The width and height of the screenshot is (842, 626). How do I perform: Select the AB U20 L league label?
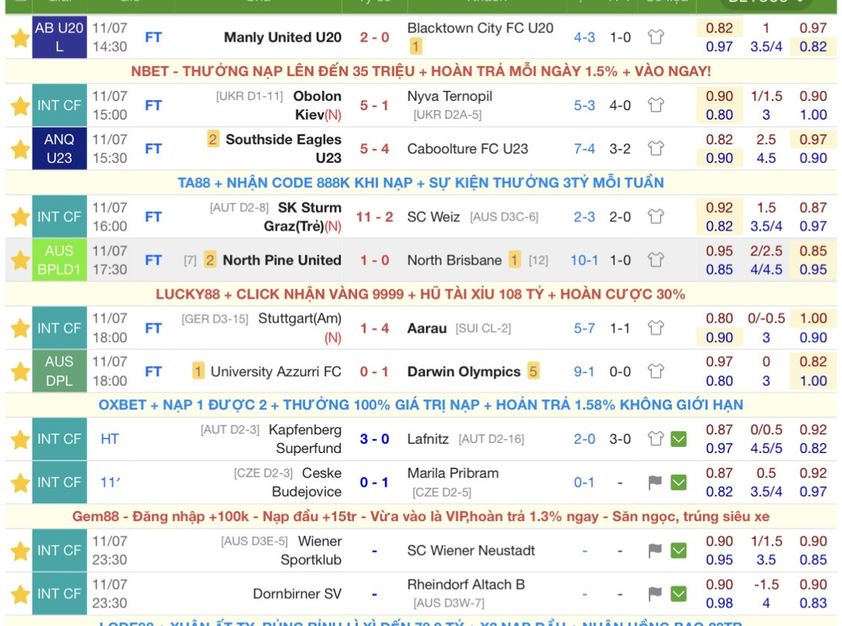pyautogui.click(x=59, y=37)
